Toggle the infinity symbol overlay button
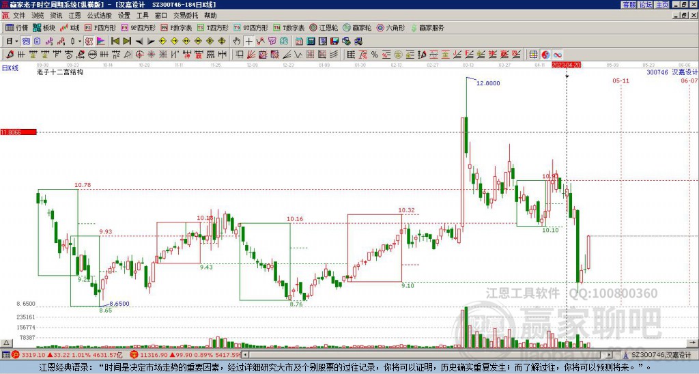 point(558,55)
